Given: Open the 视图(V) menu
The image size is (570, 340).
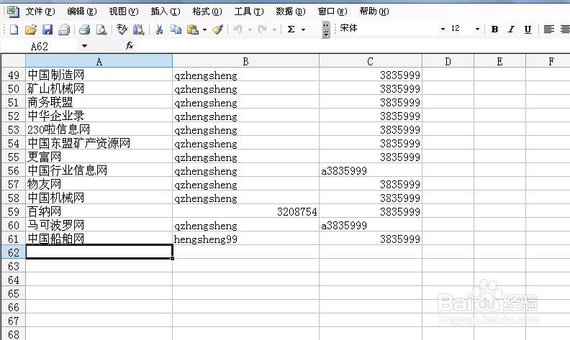Looking at the screenshot, I should click(124, 12).
